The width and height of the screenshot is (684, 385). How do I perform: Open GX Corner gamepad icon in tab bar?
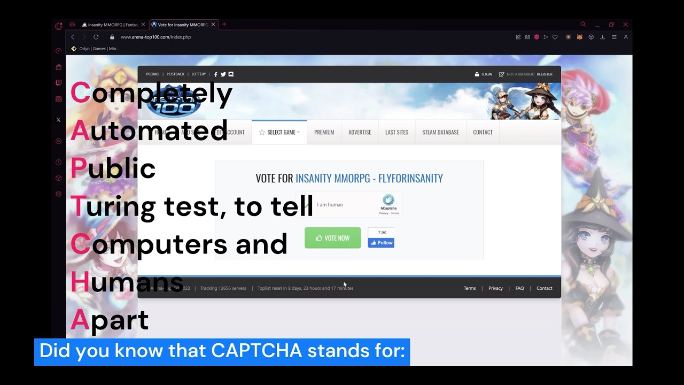pyautogui.click(x=72, y=25)
